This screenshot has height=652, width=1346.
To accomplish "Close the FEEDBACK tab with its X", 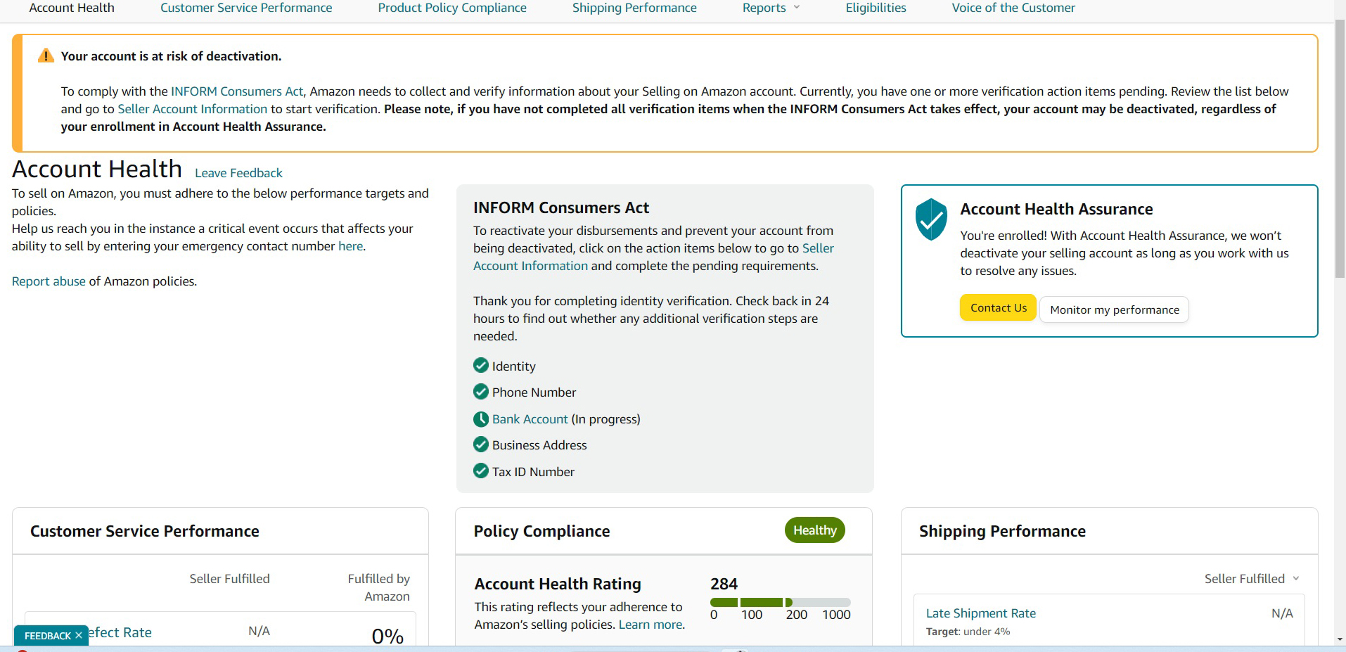I will 79,636.
